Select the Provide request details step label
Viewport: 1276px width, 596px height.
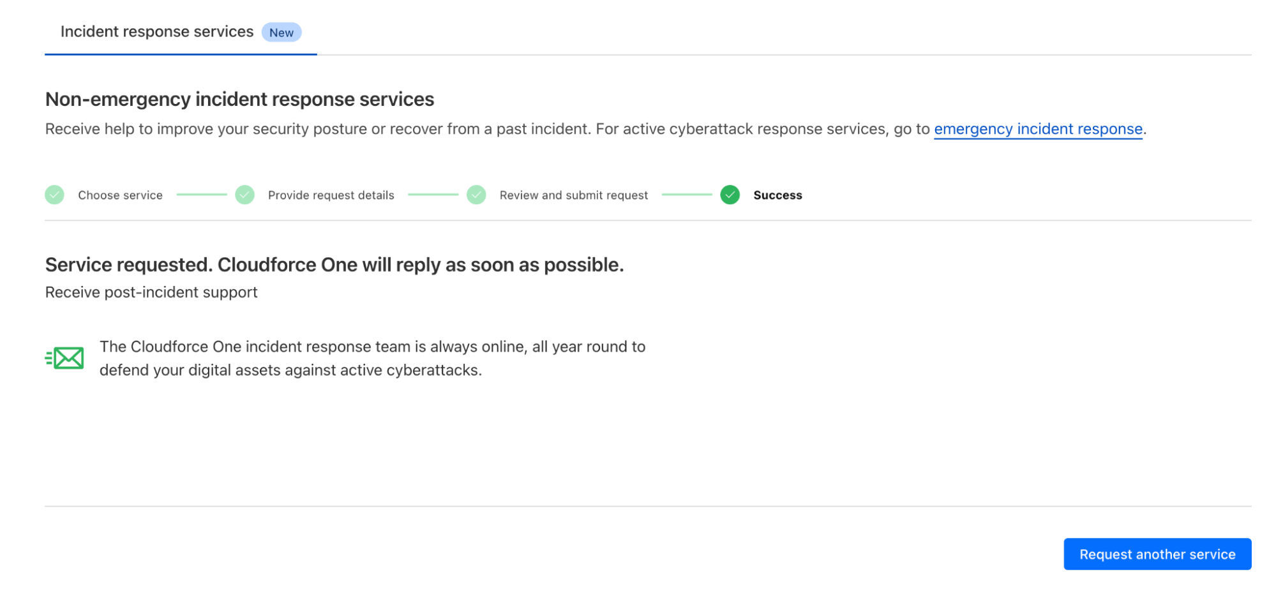[331, 195]
